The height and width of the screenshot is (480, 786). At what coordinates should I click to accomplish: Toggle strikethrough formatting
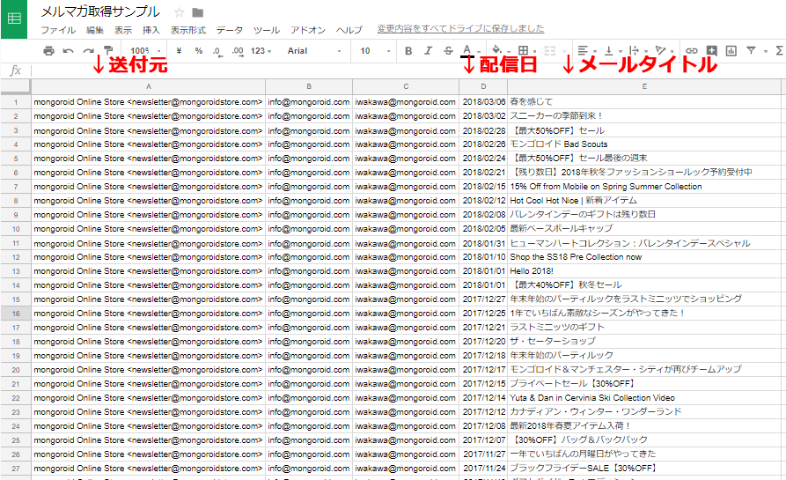[448, 51]
